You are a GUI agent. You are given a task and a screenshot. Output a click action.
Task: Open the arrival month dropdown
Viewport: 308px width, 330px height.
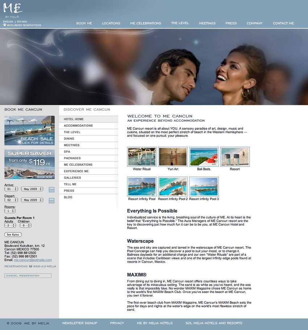pos(32,189)
